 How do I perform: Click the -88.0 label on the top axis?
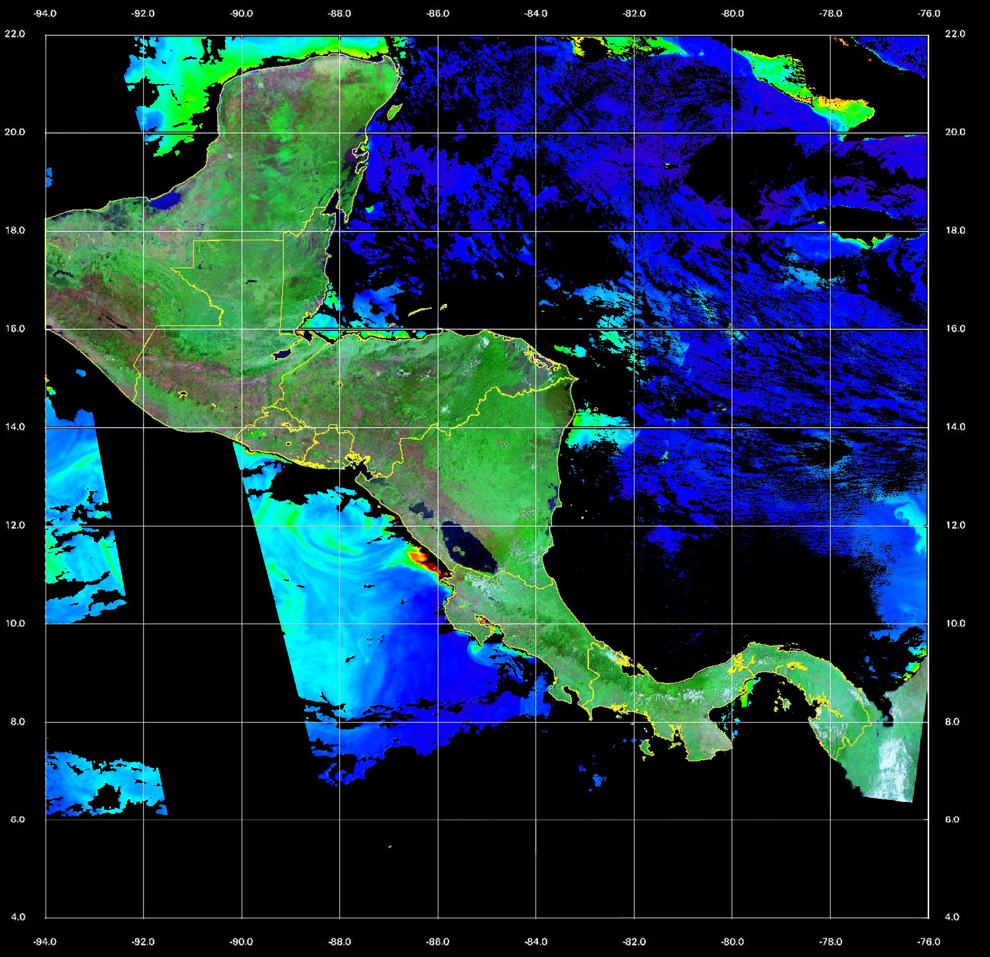(339, 14)
